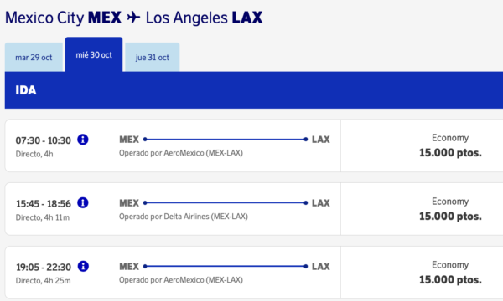The image size is (503, 301).
Task: Click the 15:45 - 18:56 flight time
Action: [44, 204]
